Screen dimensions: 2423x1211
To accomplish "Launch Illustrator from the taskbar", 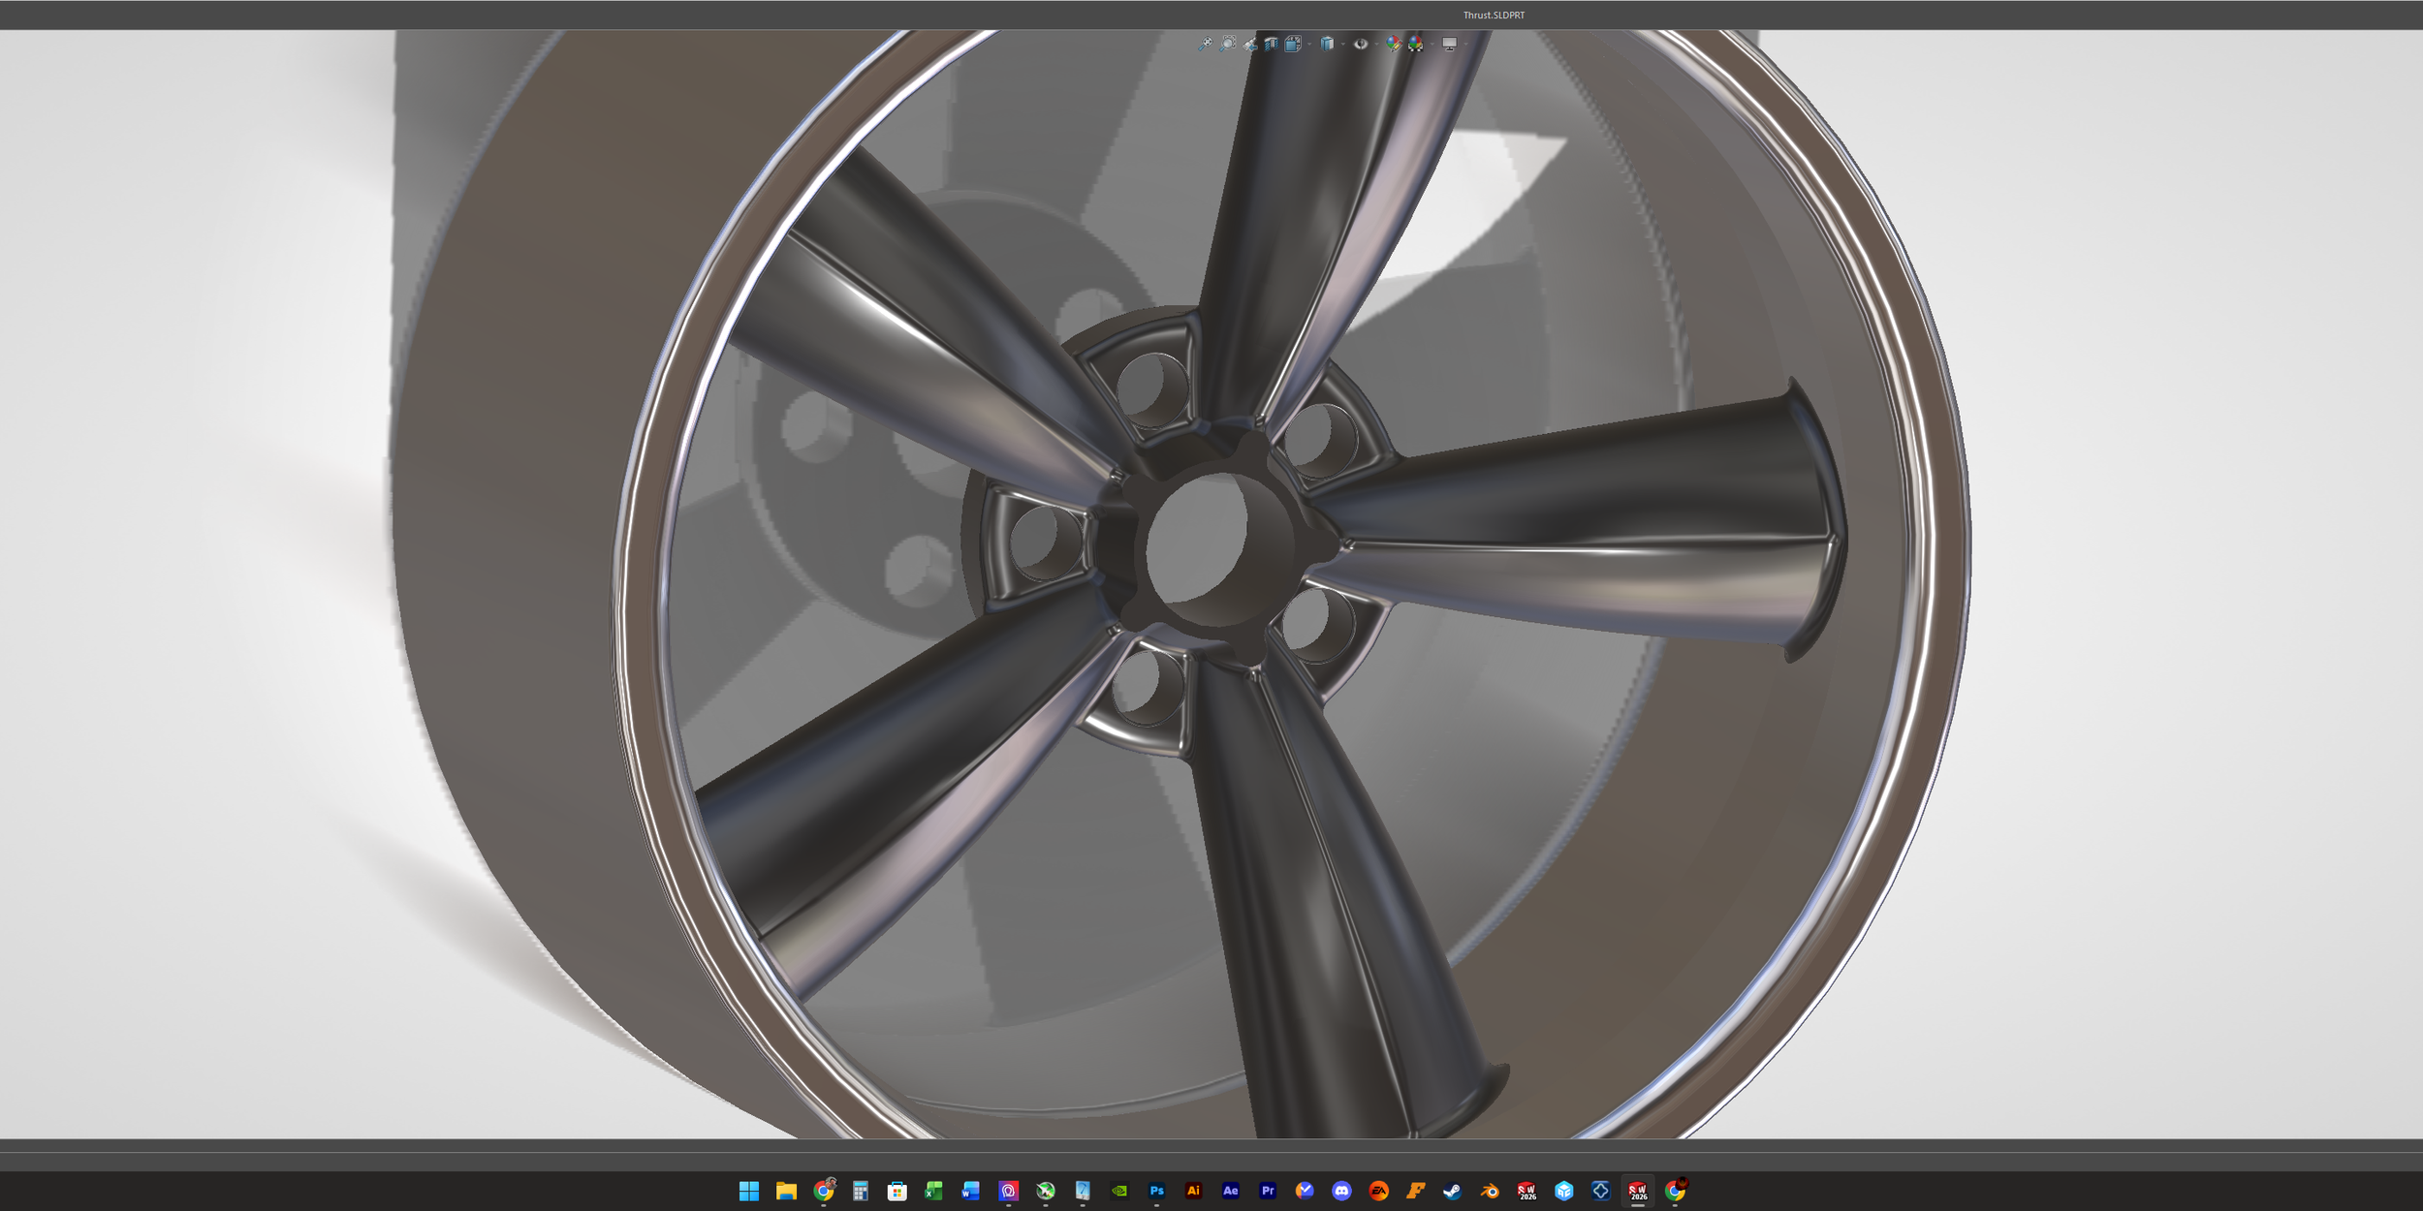I will pos(1193,1191).
